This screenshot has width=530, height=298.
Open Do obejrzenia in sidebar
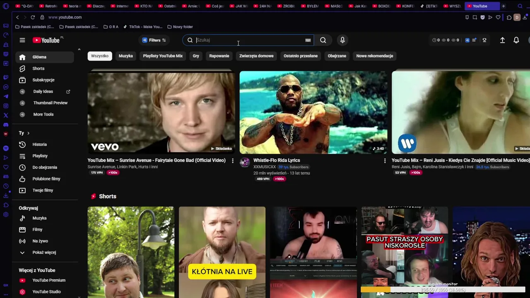(x=45, y=167)
